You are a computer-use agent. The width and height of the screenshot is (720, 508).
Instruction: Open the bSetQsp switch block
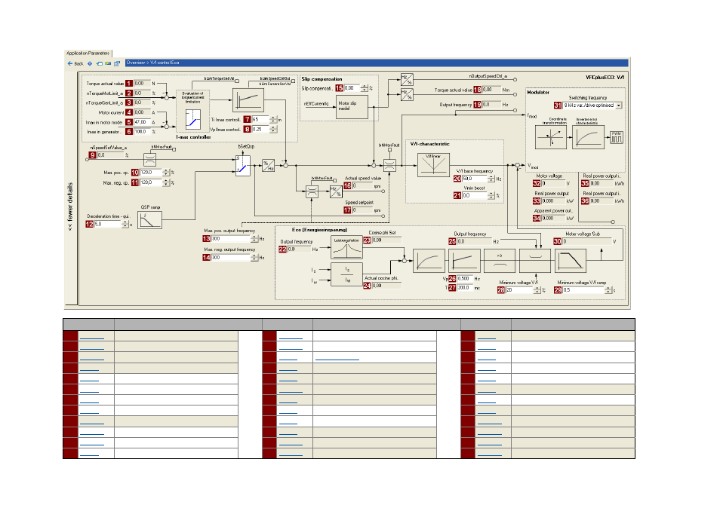243,166
